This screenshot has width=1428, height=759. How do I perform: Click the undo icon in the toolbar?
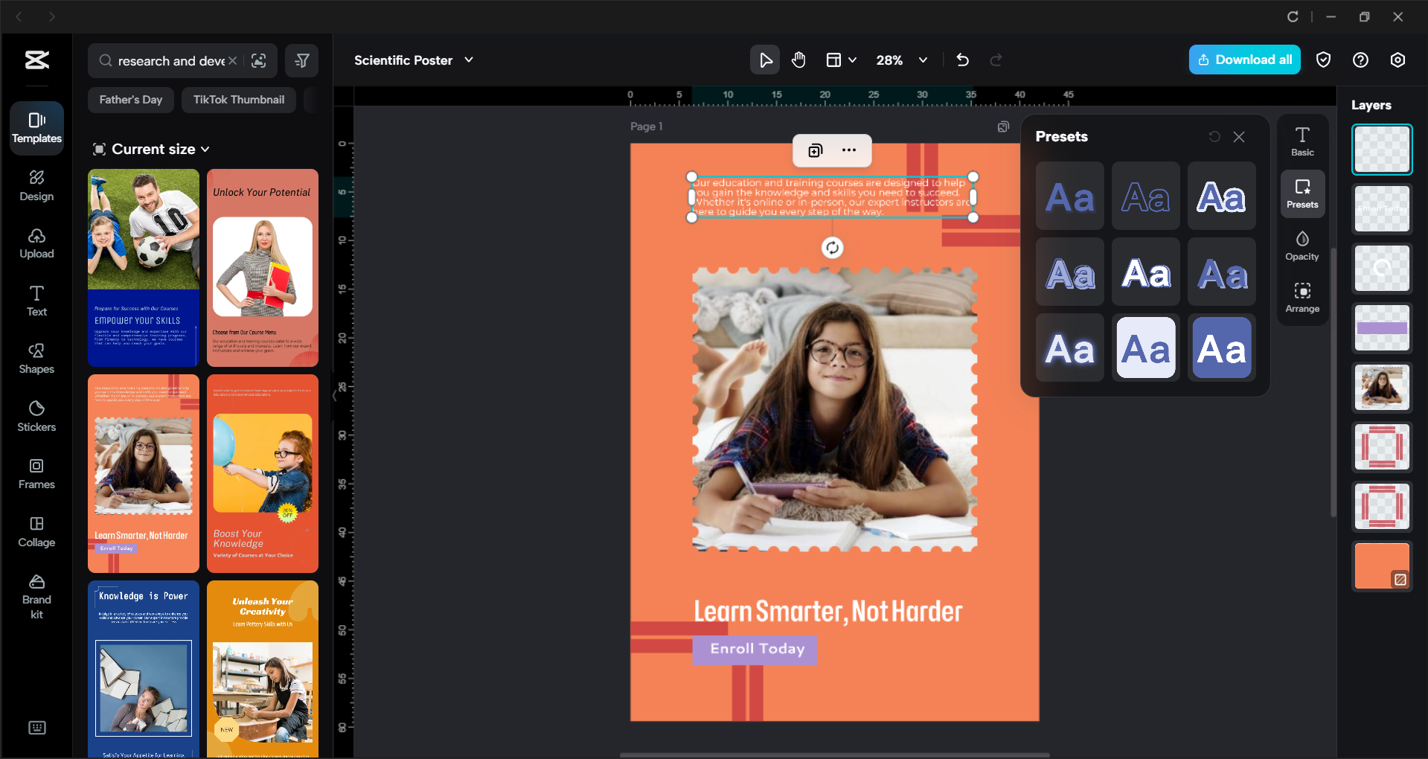962,60
